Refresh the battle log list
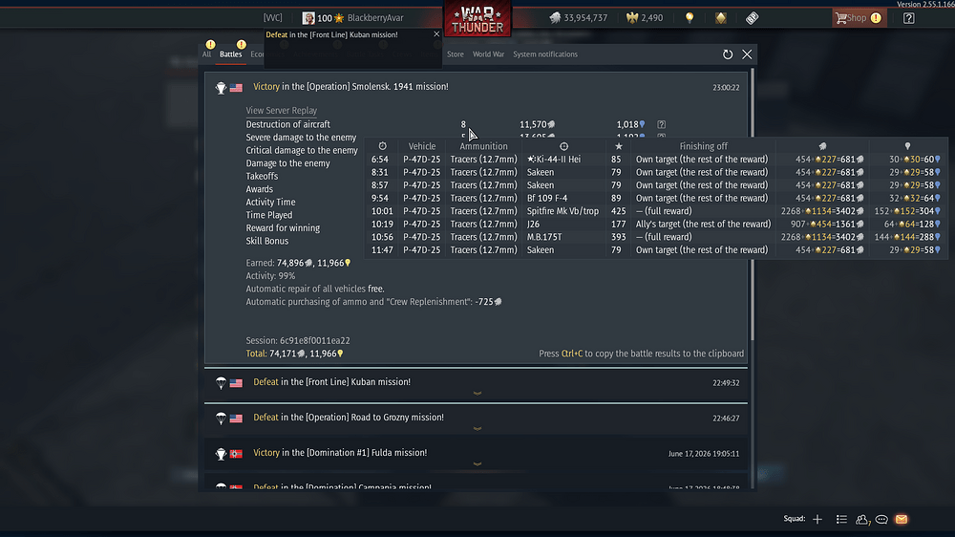This screenshot has height=537, width=955. 727,54
